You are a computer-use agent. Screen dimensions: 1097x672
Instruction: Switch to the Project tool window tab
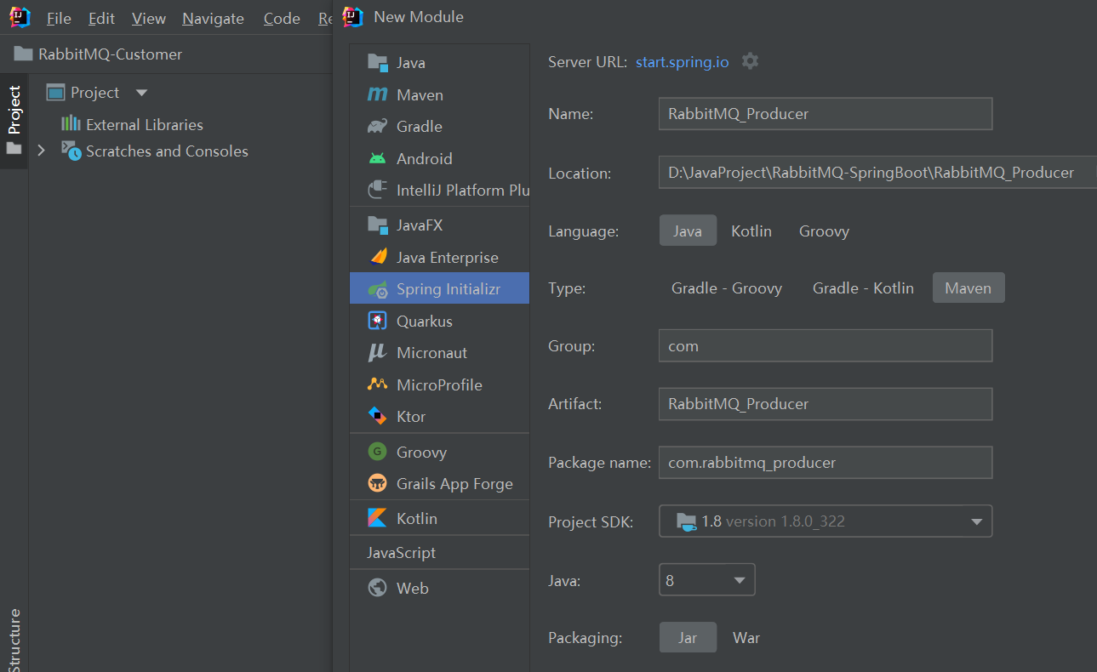14,120
